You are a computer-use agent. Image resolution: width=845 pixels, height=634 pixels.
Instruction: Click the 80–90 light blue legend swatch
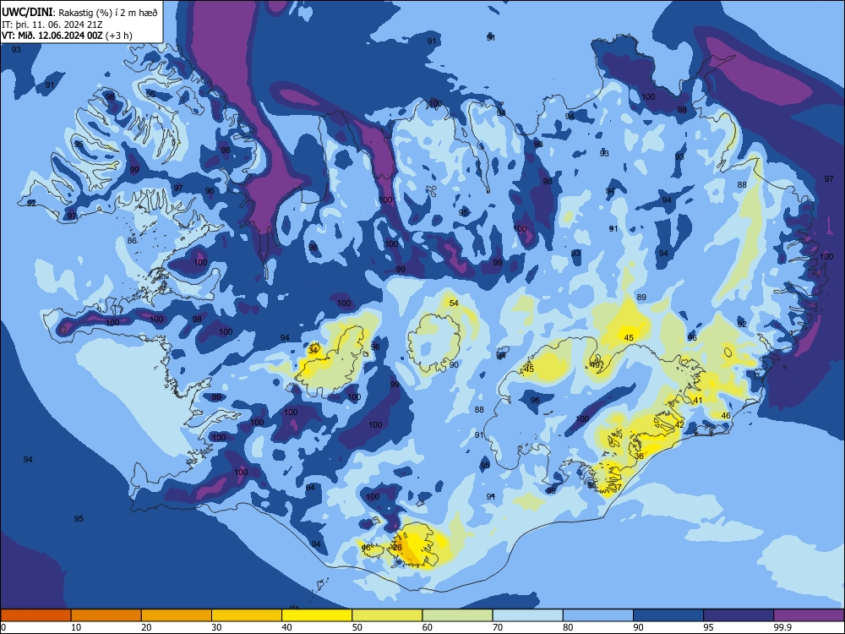598,615
